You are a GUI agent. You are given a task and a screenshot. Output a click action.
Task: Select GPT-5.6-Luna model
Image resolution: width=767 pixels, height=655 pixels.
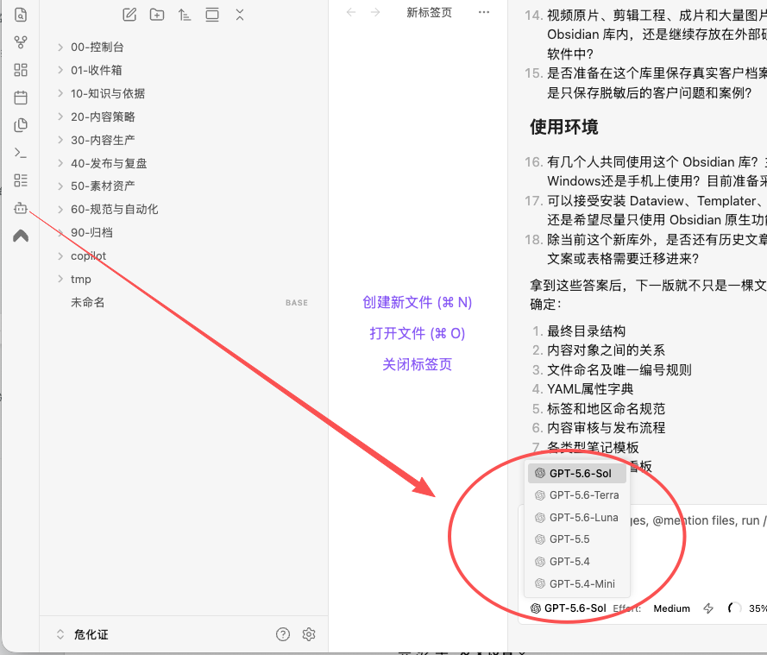coord(576,517)
